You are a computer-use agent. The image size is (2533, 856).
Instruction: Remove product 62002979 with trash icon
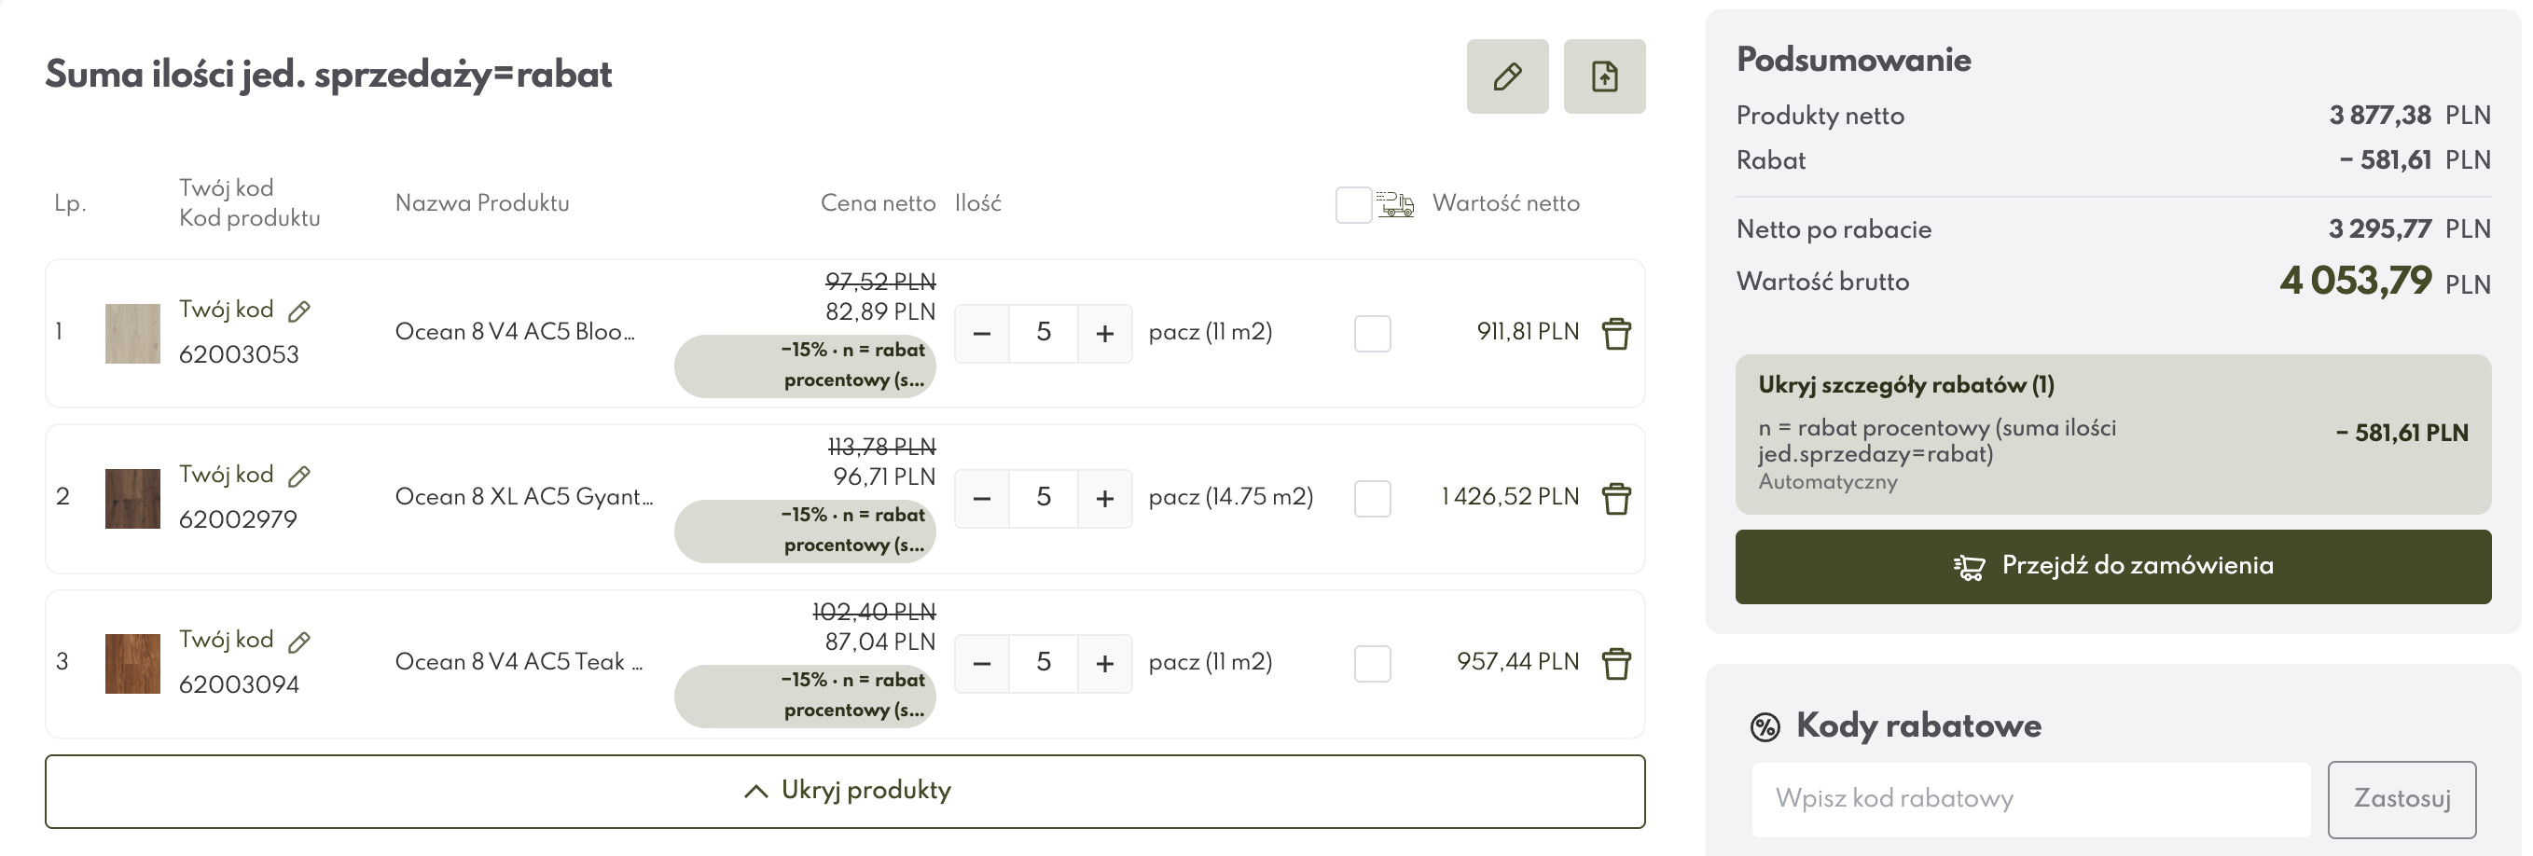point(1616,499)
